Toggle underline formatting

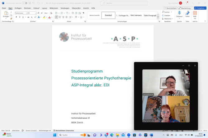pos(23,17)
